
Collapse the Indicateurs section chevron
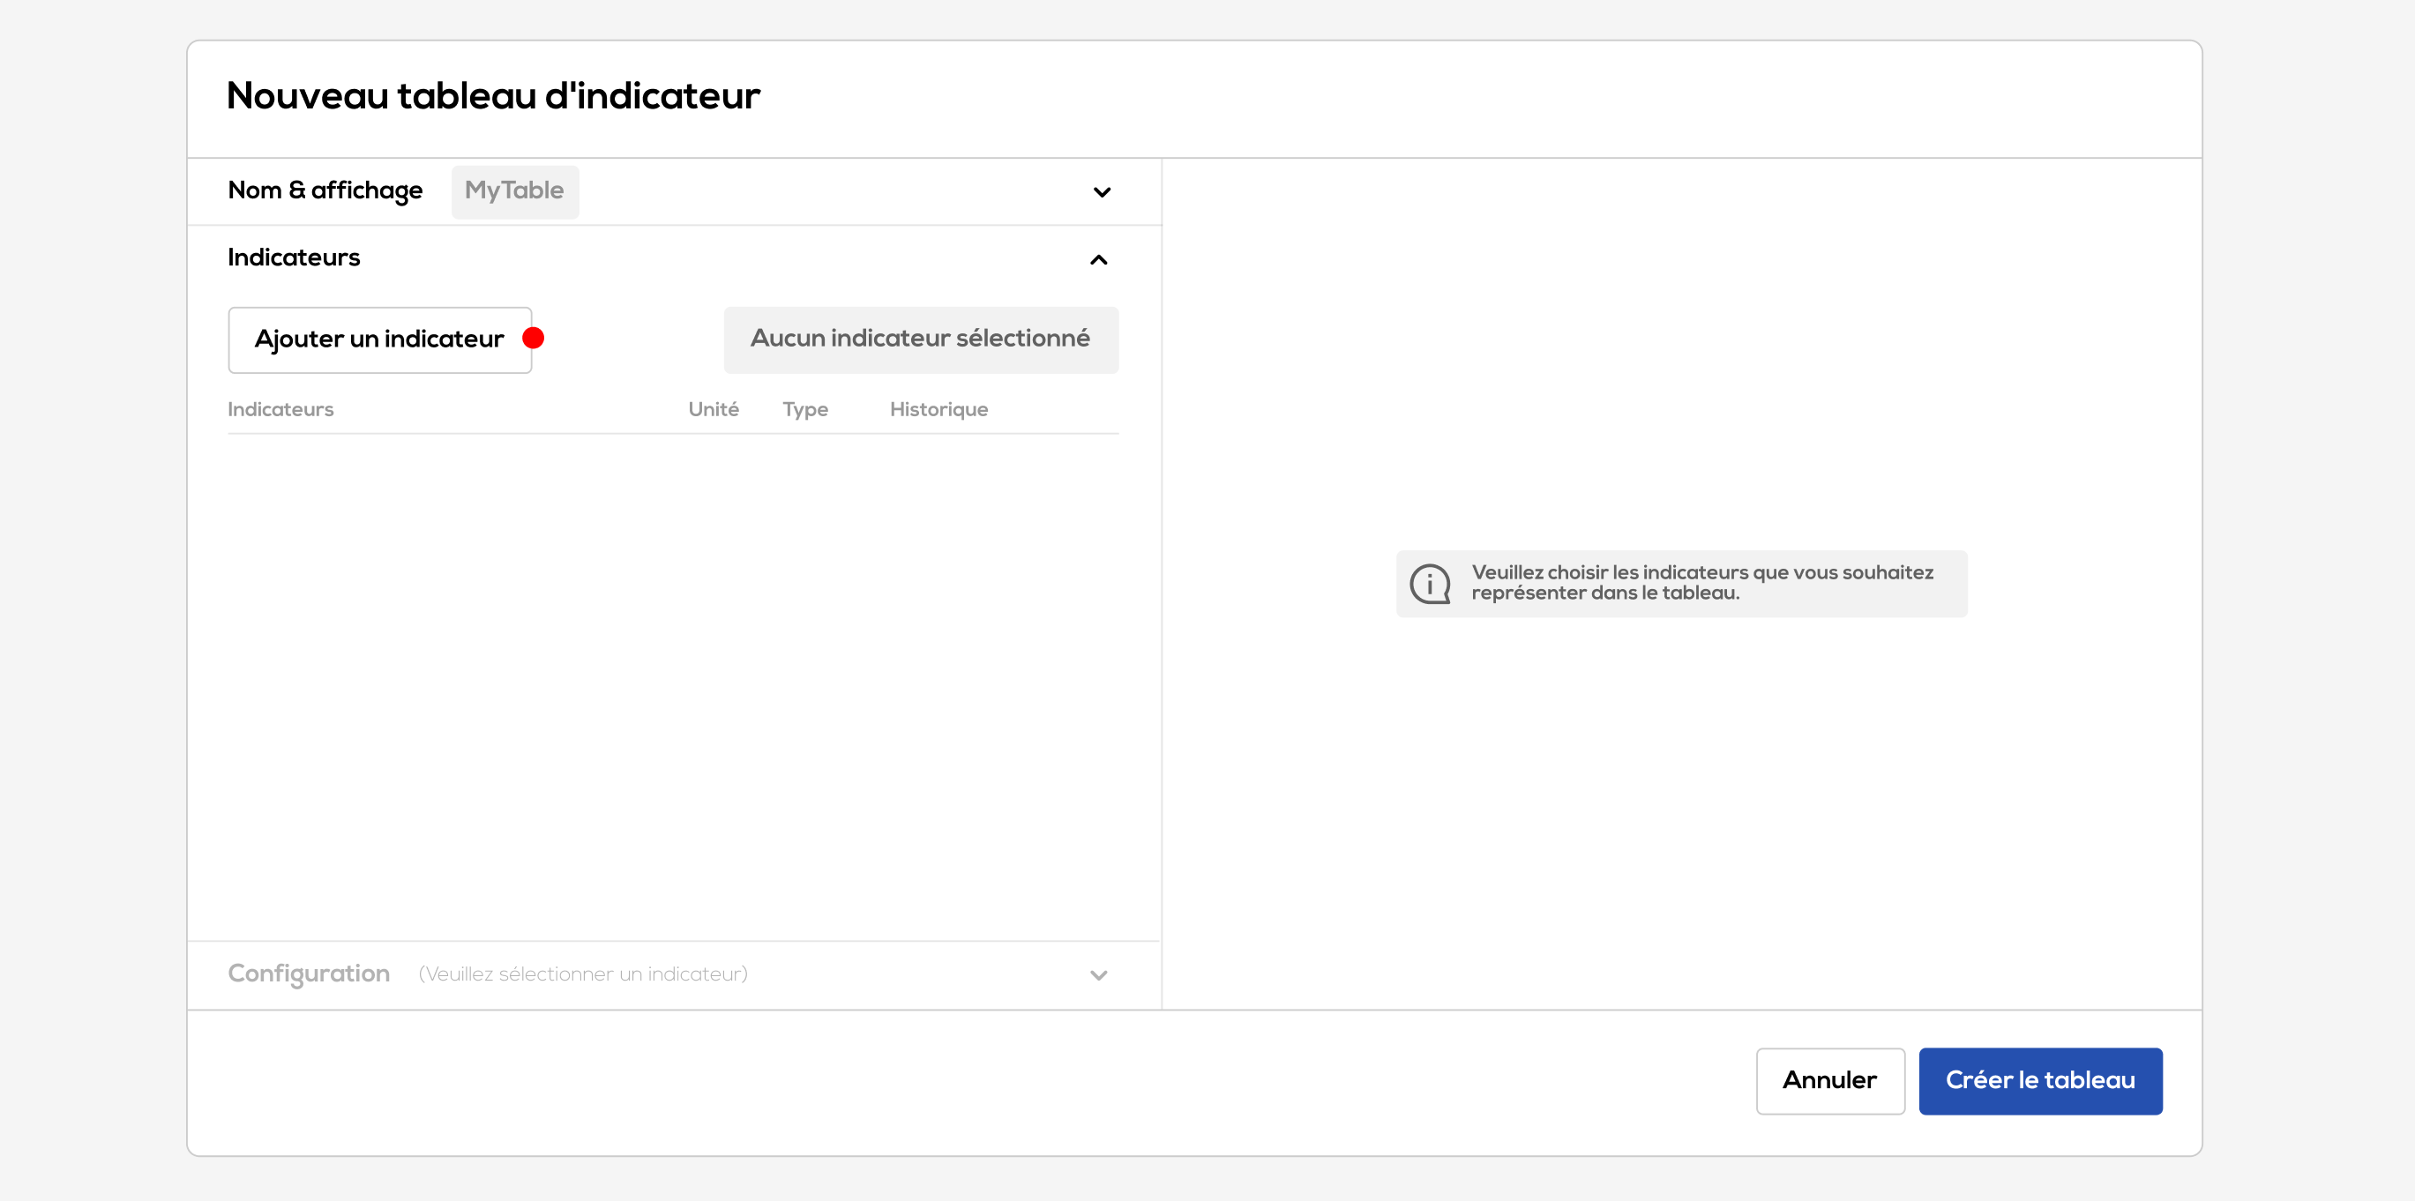(1099, 260)
